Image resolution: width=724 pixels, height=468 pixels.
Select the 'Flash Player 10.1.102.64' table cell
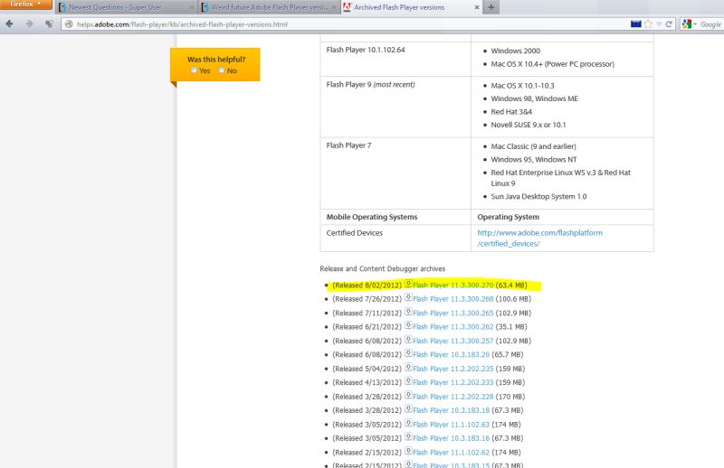click(395, 59)
